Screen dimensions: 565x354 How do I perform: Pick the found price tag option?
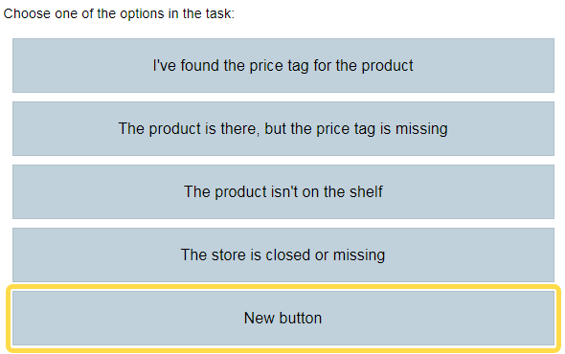(x=283, y=66)
